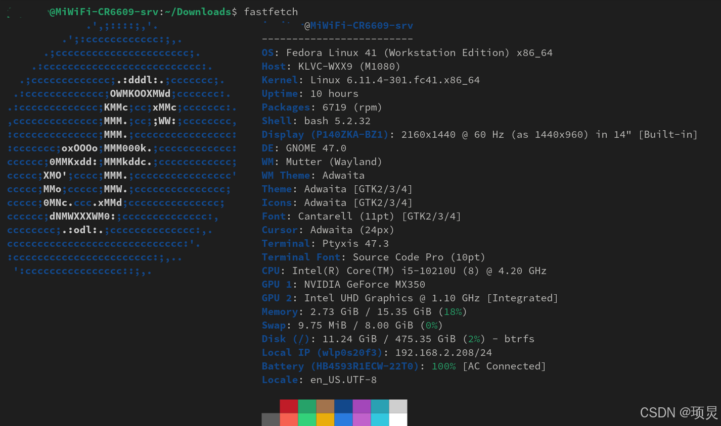Viewport: 721px width, 426px height.
Task: Click the red color swatch
Action: (289, 406)
